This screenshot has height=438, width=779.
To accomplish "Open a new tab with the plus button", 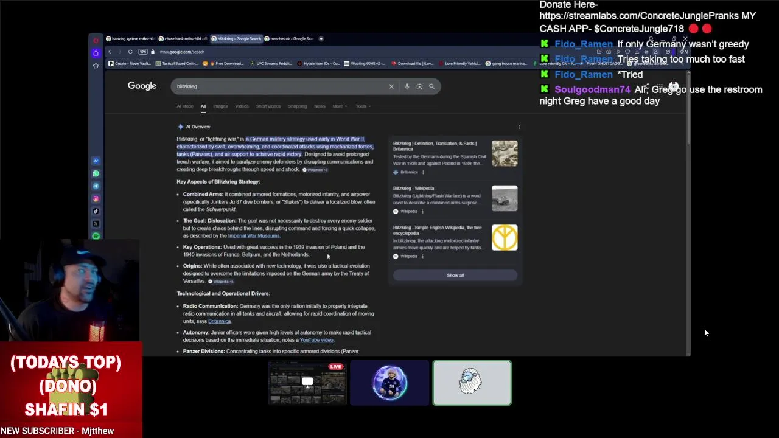I will [321, 38].
